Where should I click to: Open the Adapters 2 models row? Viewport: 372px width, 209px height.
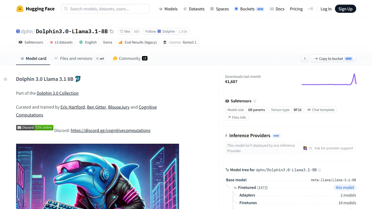coord(298,195)
